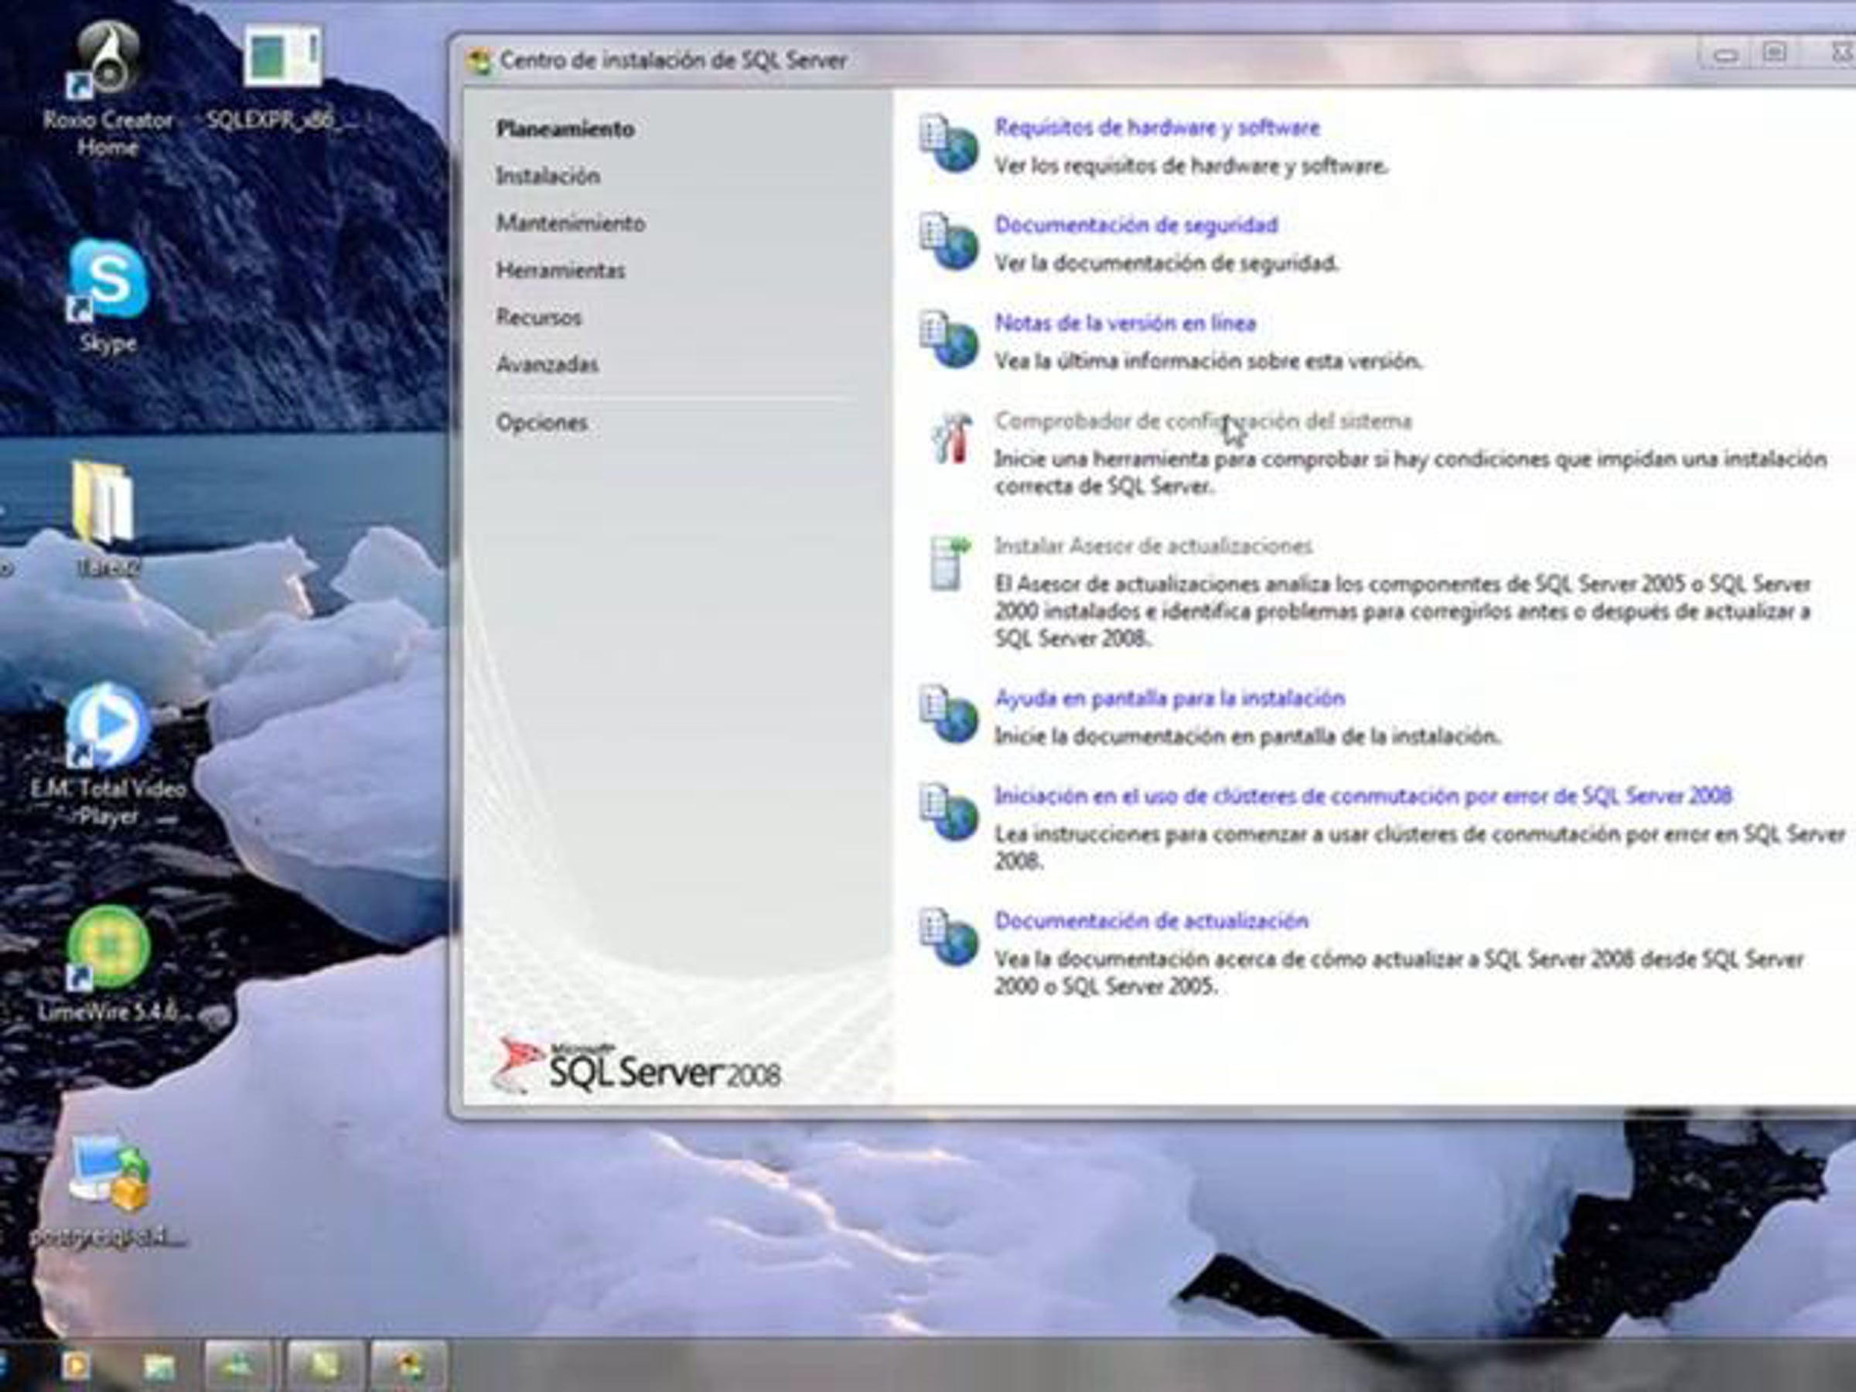
Task: Click the icon next to Documentación de seguridad
Action: (x=948, y=241)
